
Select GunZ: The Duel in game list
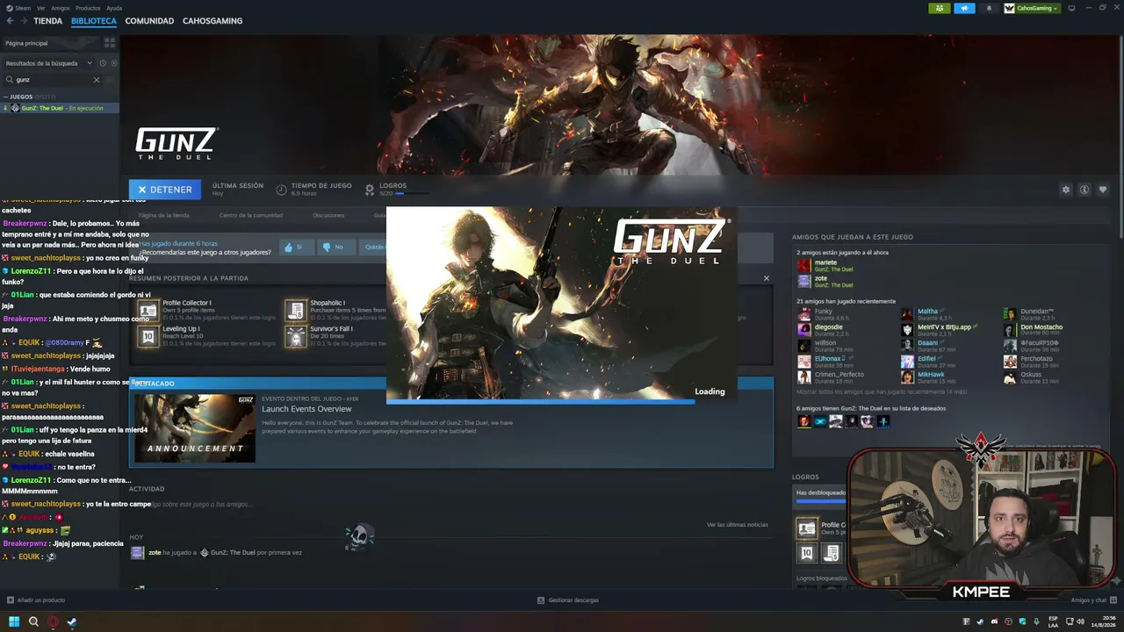click(x=60, y=108)
